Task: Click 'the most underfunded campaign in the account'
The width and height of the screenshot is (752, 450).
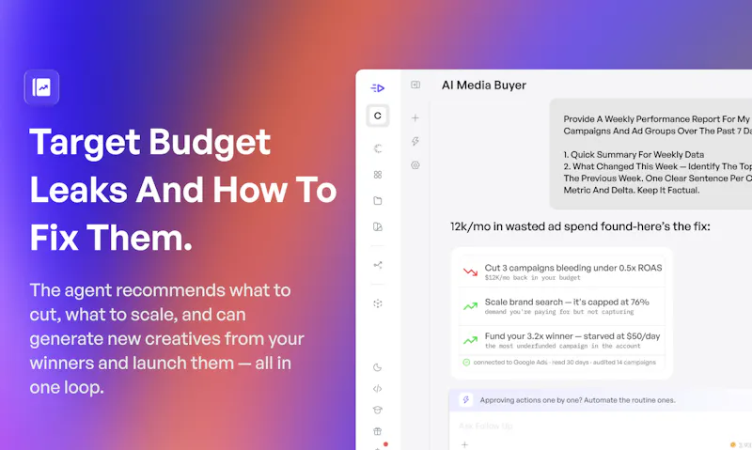Action: [x=562, y=346]
